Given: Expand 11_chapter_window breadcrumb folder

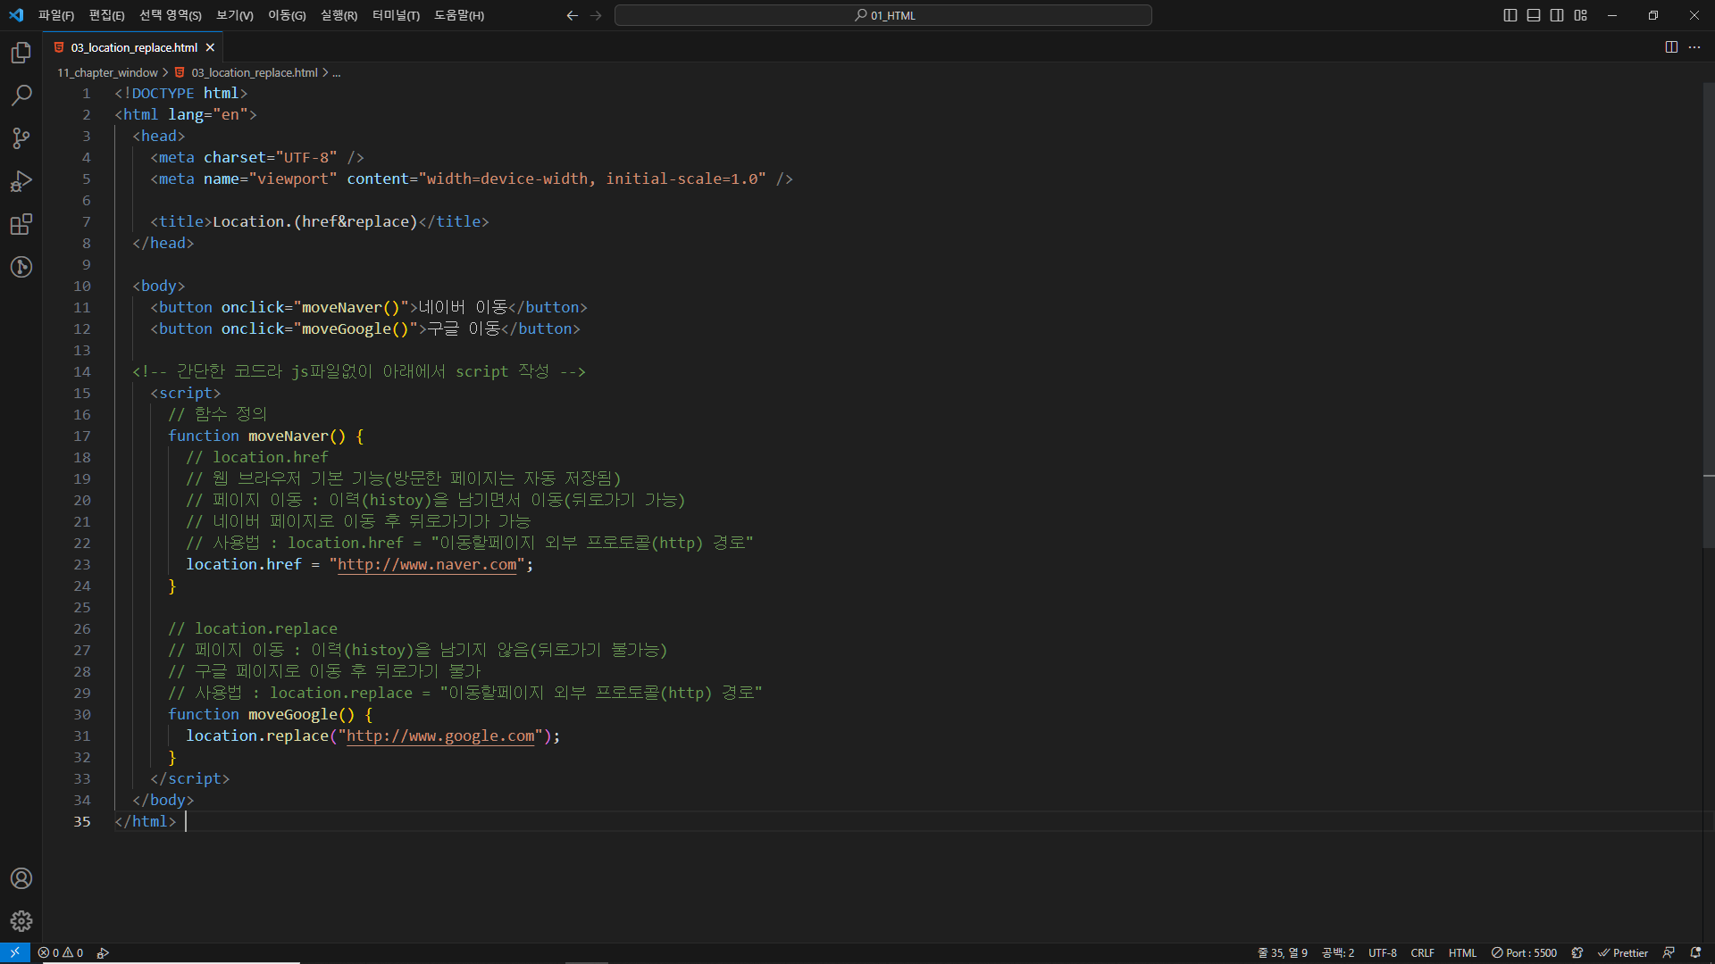Looking at the screenshot, I should [107, 72].
